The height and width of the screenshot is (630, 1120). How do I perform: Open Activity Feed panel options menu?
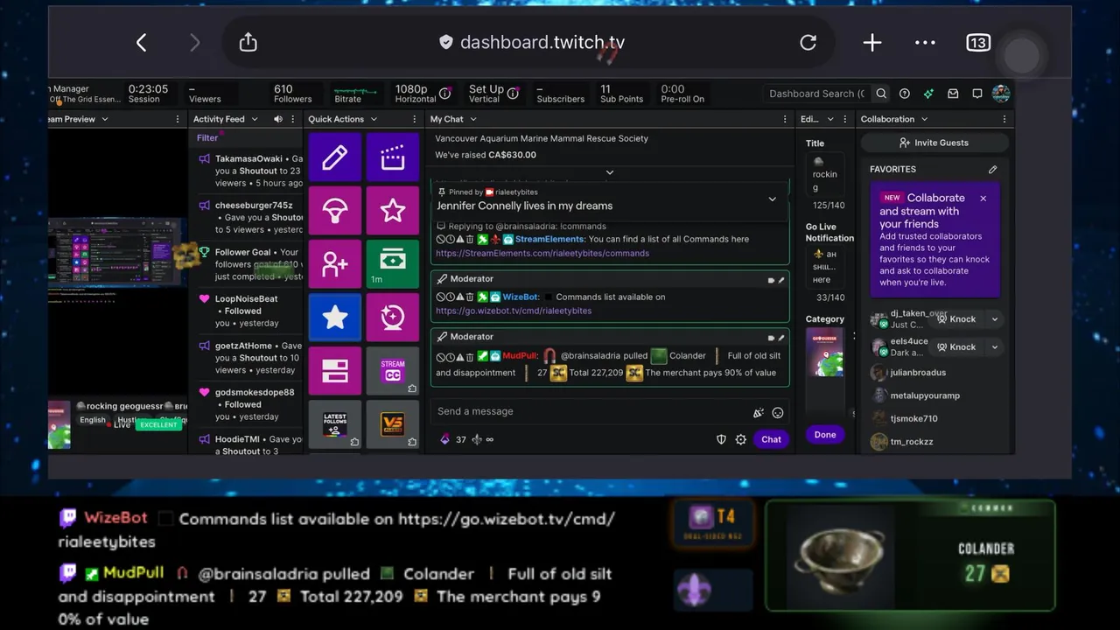click(293, 119)
